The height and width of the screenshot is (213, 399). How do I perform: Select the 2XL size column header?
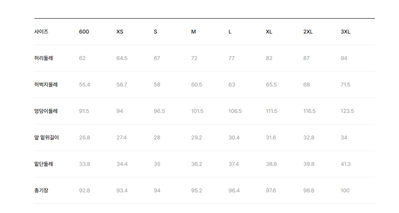[308, 32]
